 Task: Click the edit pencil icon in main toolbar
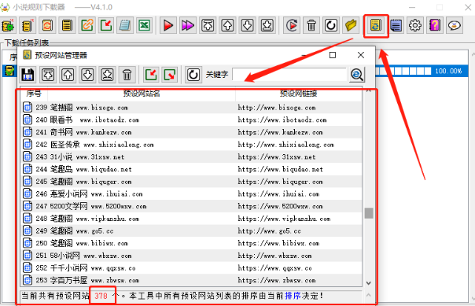tap(87, 25)
